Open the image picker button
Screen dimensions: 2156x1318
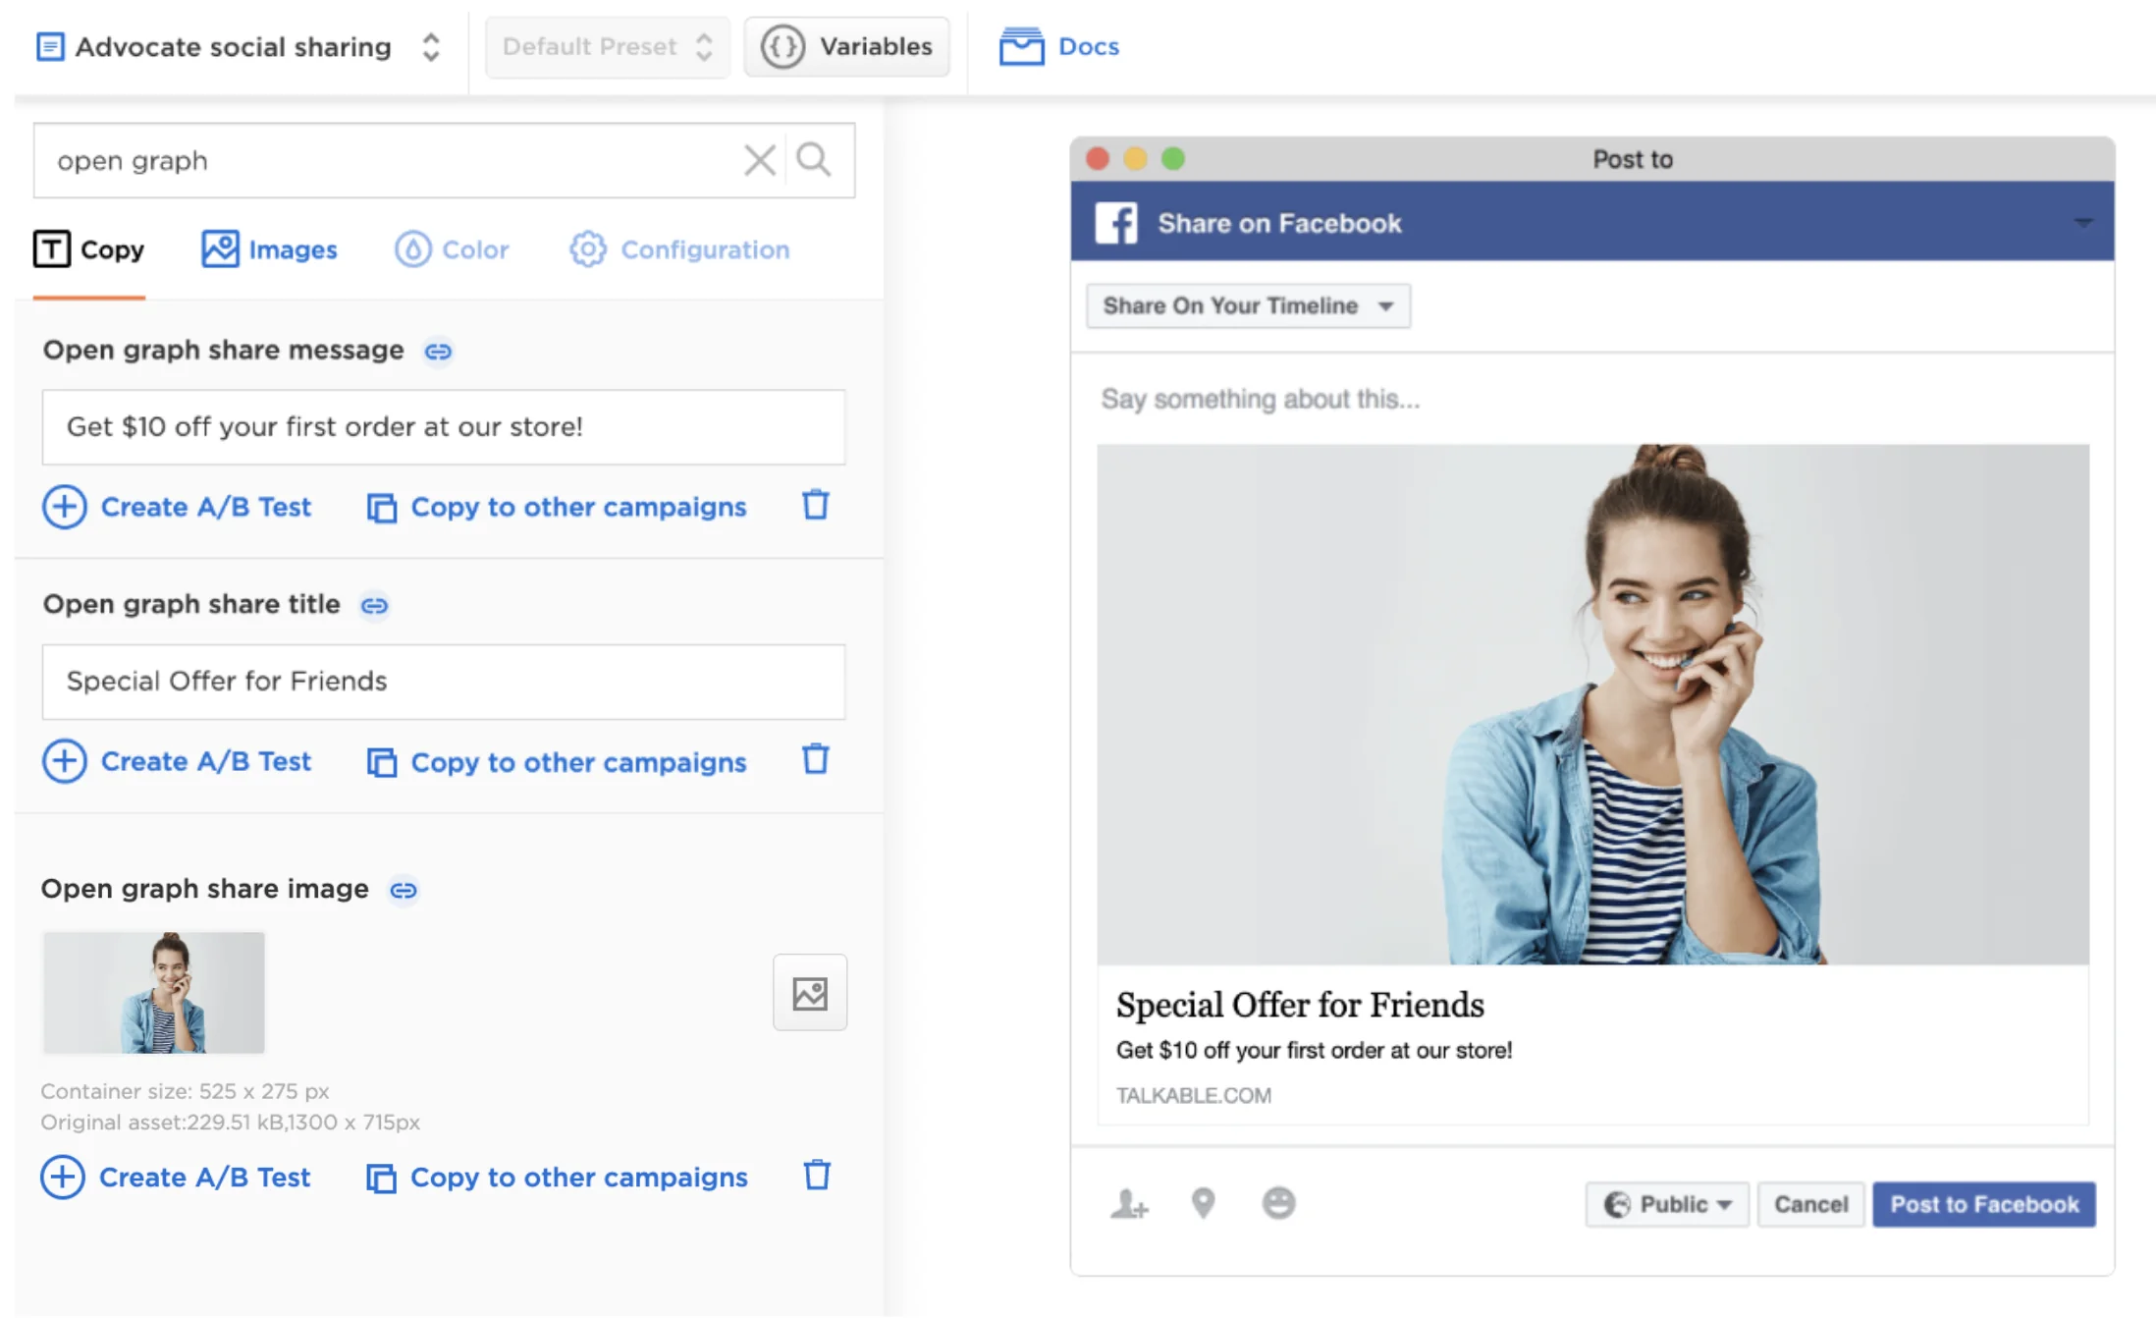(810, 993)
